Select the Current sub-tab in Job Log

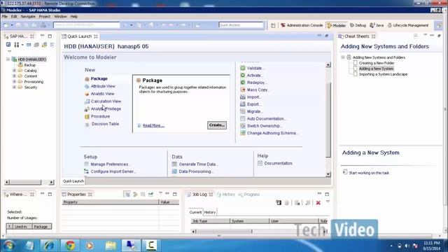pyautogui.click(x=196, y=212)
